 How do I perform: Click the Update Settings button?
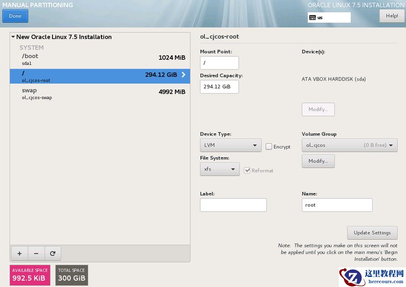[x=372, y=233]
